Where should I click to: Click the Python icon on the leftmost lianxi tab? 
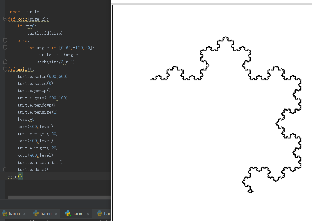click(4, 213)
